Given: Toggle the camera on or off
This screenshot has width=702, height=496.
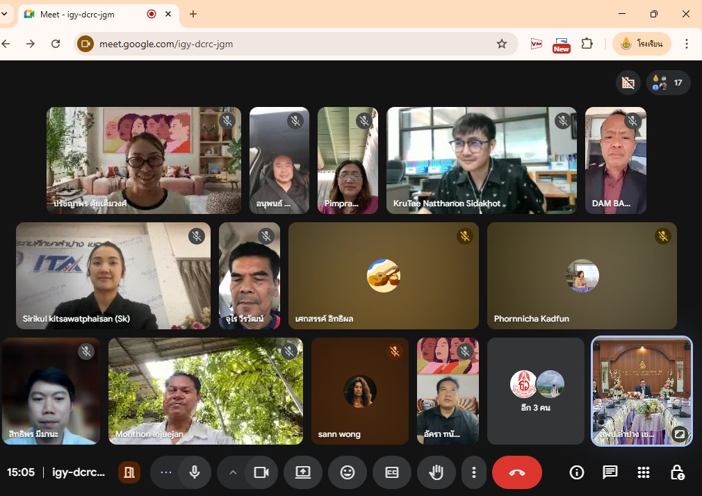Looking at the screenshot, I should [x=261, y=472].
